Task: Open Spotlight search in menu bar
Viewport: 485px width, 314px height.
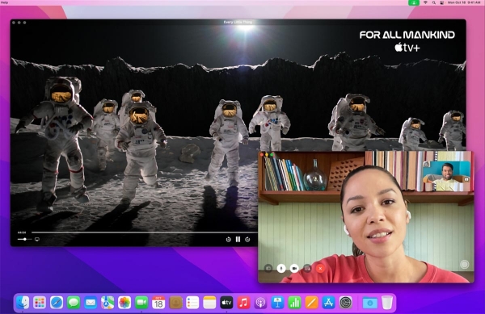Action: (434, 2)
